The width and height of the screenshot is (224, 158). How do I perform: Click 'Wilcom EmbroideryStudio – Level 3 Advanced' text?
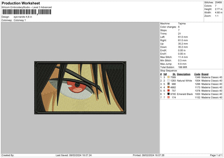[27, 7]
